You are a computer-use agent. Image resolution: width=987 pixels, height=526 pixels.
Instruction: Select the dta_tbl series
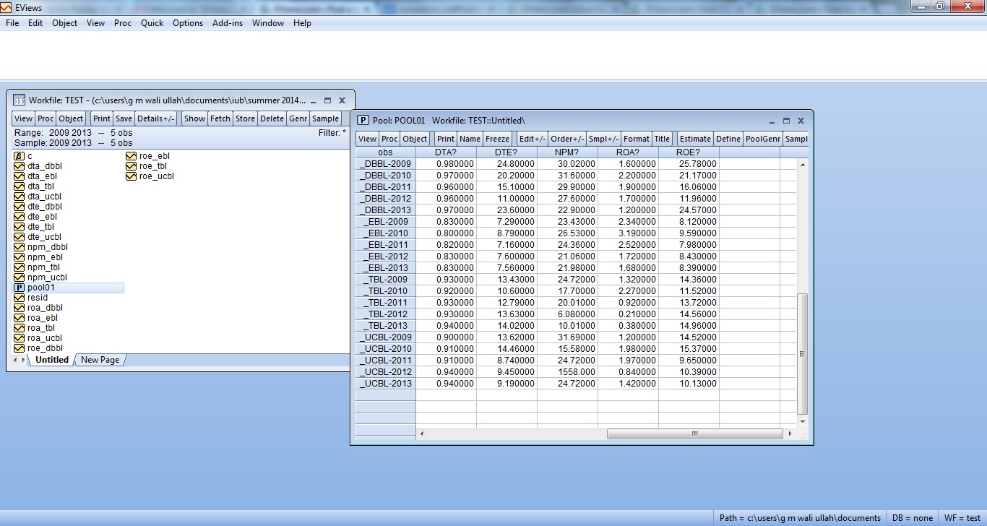40,186
